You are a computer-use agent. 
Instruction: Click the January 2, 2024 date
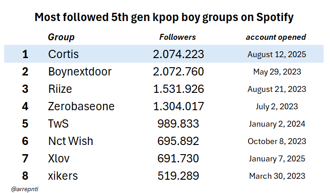click(x=276, y=124)
